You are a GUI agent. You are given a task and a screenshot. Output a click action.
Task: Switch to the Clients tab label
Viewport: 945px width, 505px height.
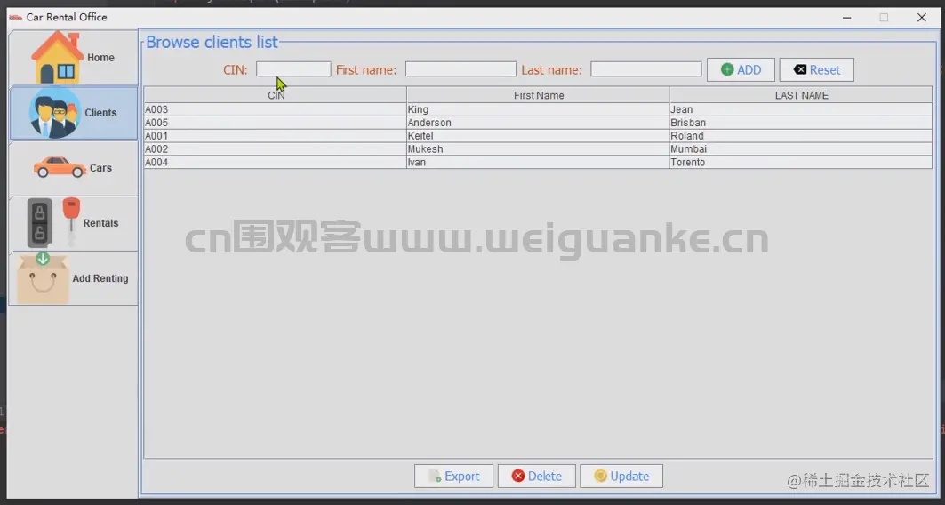(x=100, y=113)
